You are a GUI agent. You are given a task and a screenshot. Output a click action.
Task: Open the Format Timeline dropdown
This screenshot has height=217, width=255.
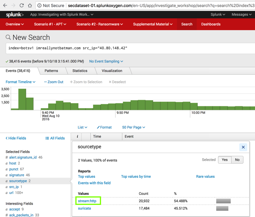pyautogui.click(x=21, y=82)
